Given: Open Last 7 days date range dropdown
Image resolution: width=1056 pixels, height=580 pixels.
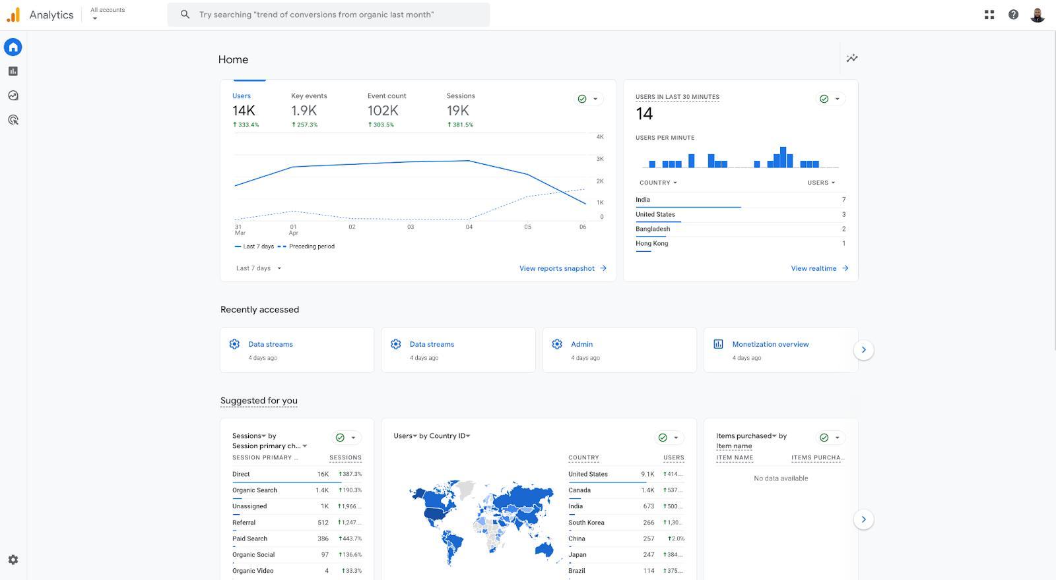Looking at the screenshot, I should [259, 268].
